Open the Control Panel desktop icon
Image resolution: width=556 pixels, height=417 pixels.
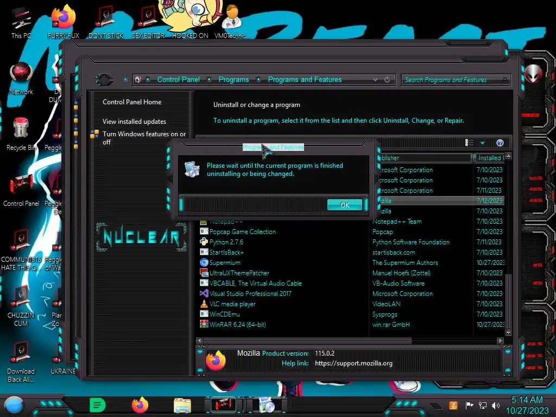click(x=21, y=191)
